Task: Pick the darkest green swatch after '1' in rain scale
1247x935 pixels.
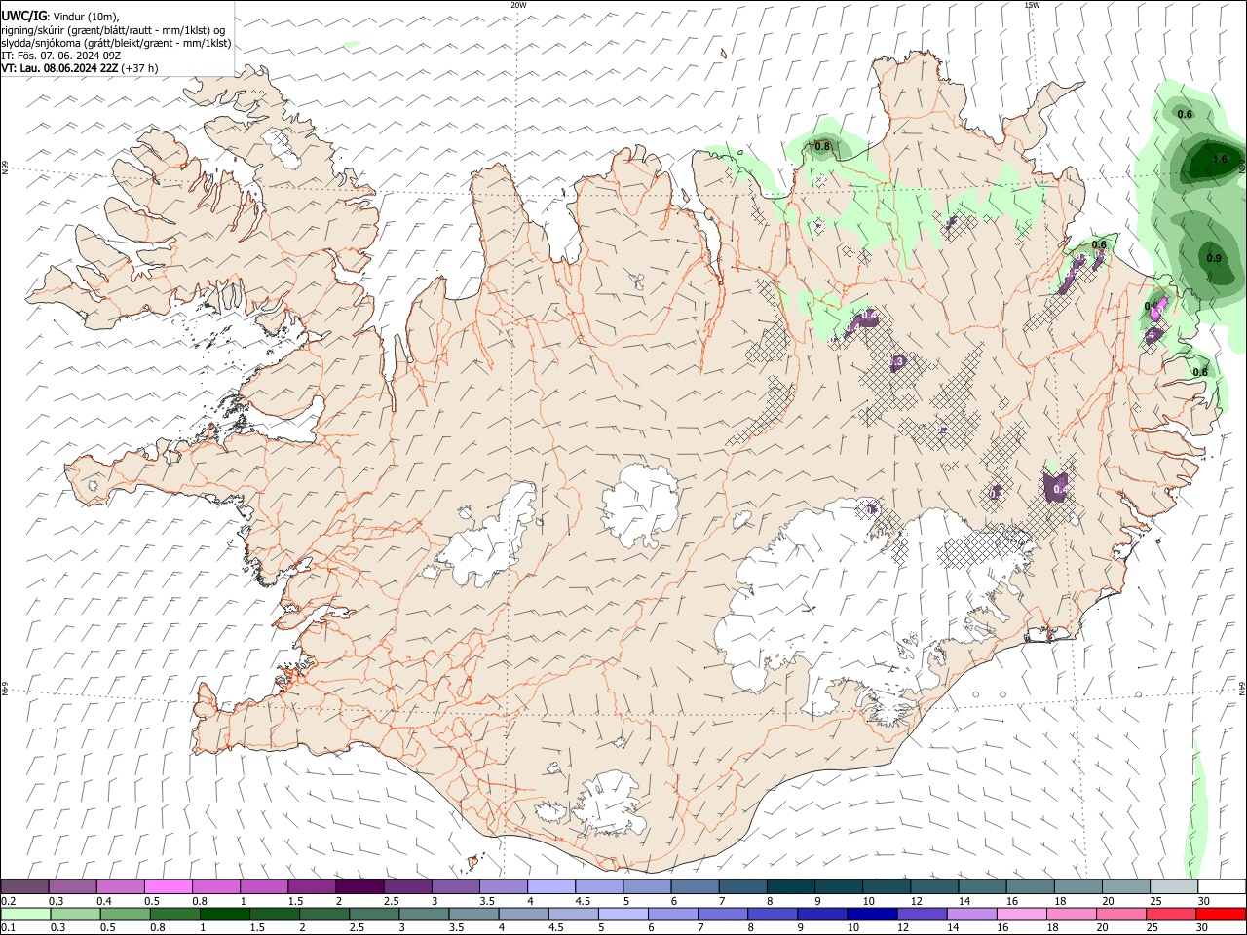Action: [x=224, y=914]
